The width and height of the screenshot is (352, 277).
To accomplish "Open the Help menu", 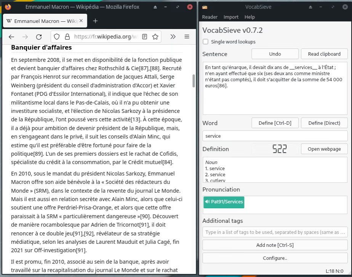I will (250, 17).
